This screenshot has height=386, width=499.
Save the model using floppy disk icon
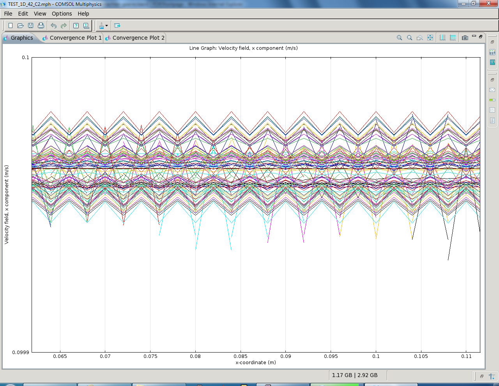[31, 26]
